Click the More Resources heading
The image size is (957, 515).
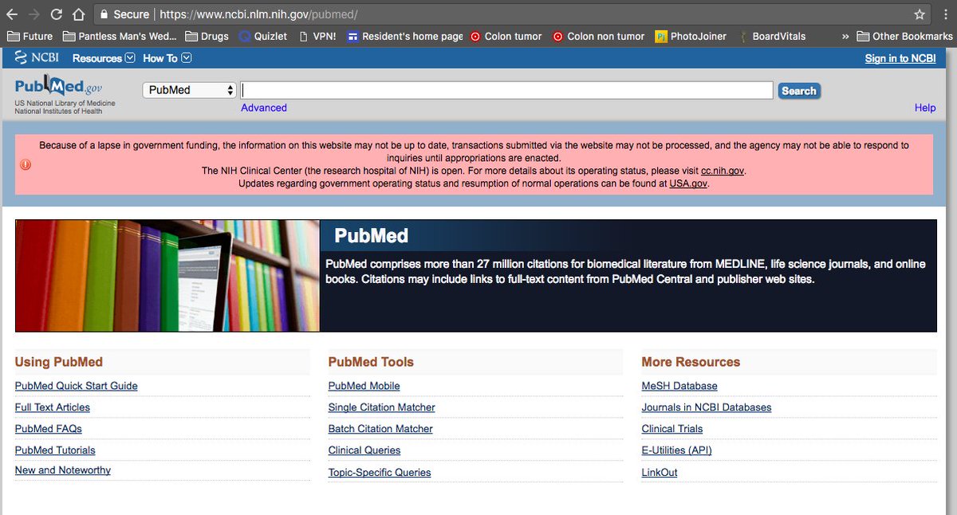[691, 362]
